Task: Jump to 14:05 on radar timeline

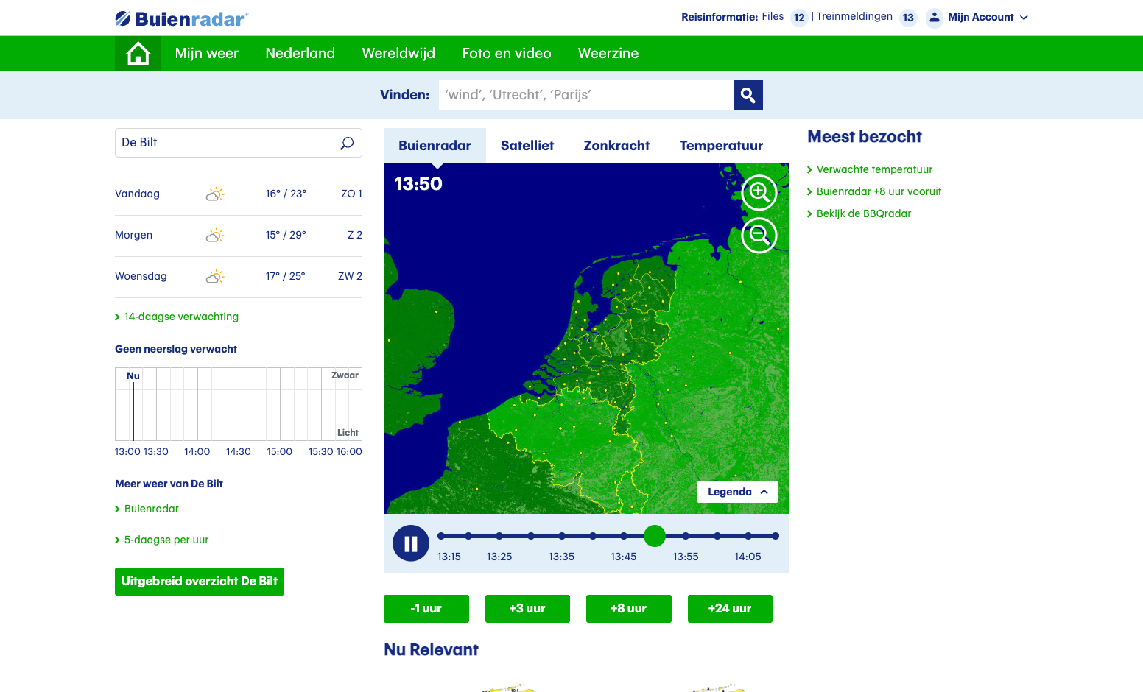Action: click(x=748, y=557)
